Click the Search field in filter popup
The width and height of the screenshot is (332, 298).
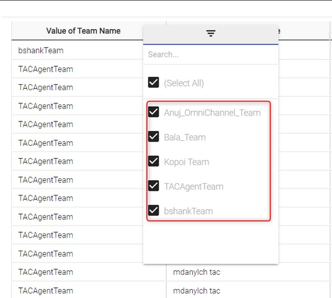[211, 55]
